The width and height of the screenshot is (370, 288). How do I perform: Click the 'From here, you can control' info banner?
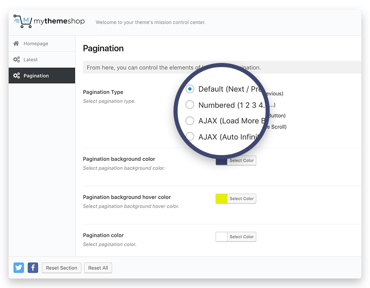222,67
